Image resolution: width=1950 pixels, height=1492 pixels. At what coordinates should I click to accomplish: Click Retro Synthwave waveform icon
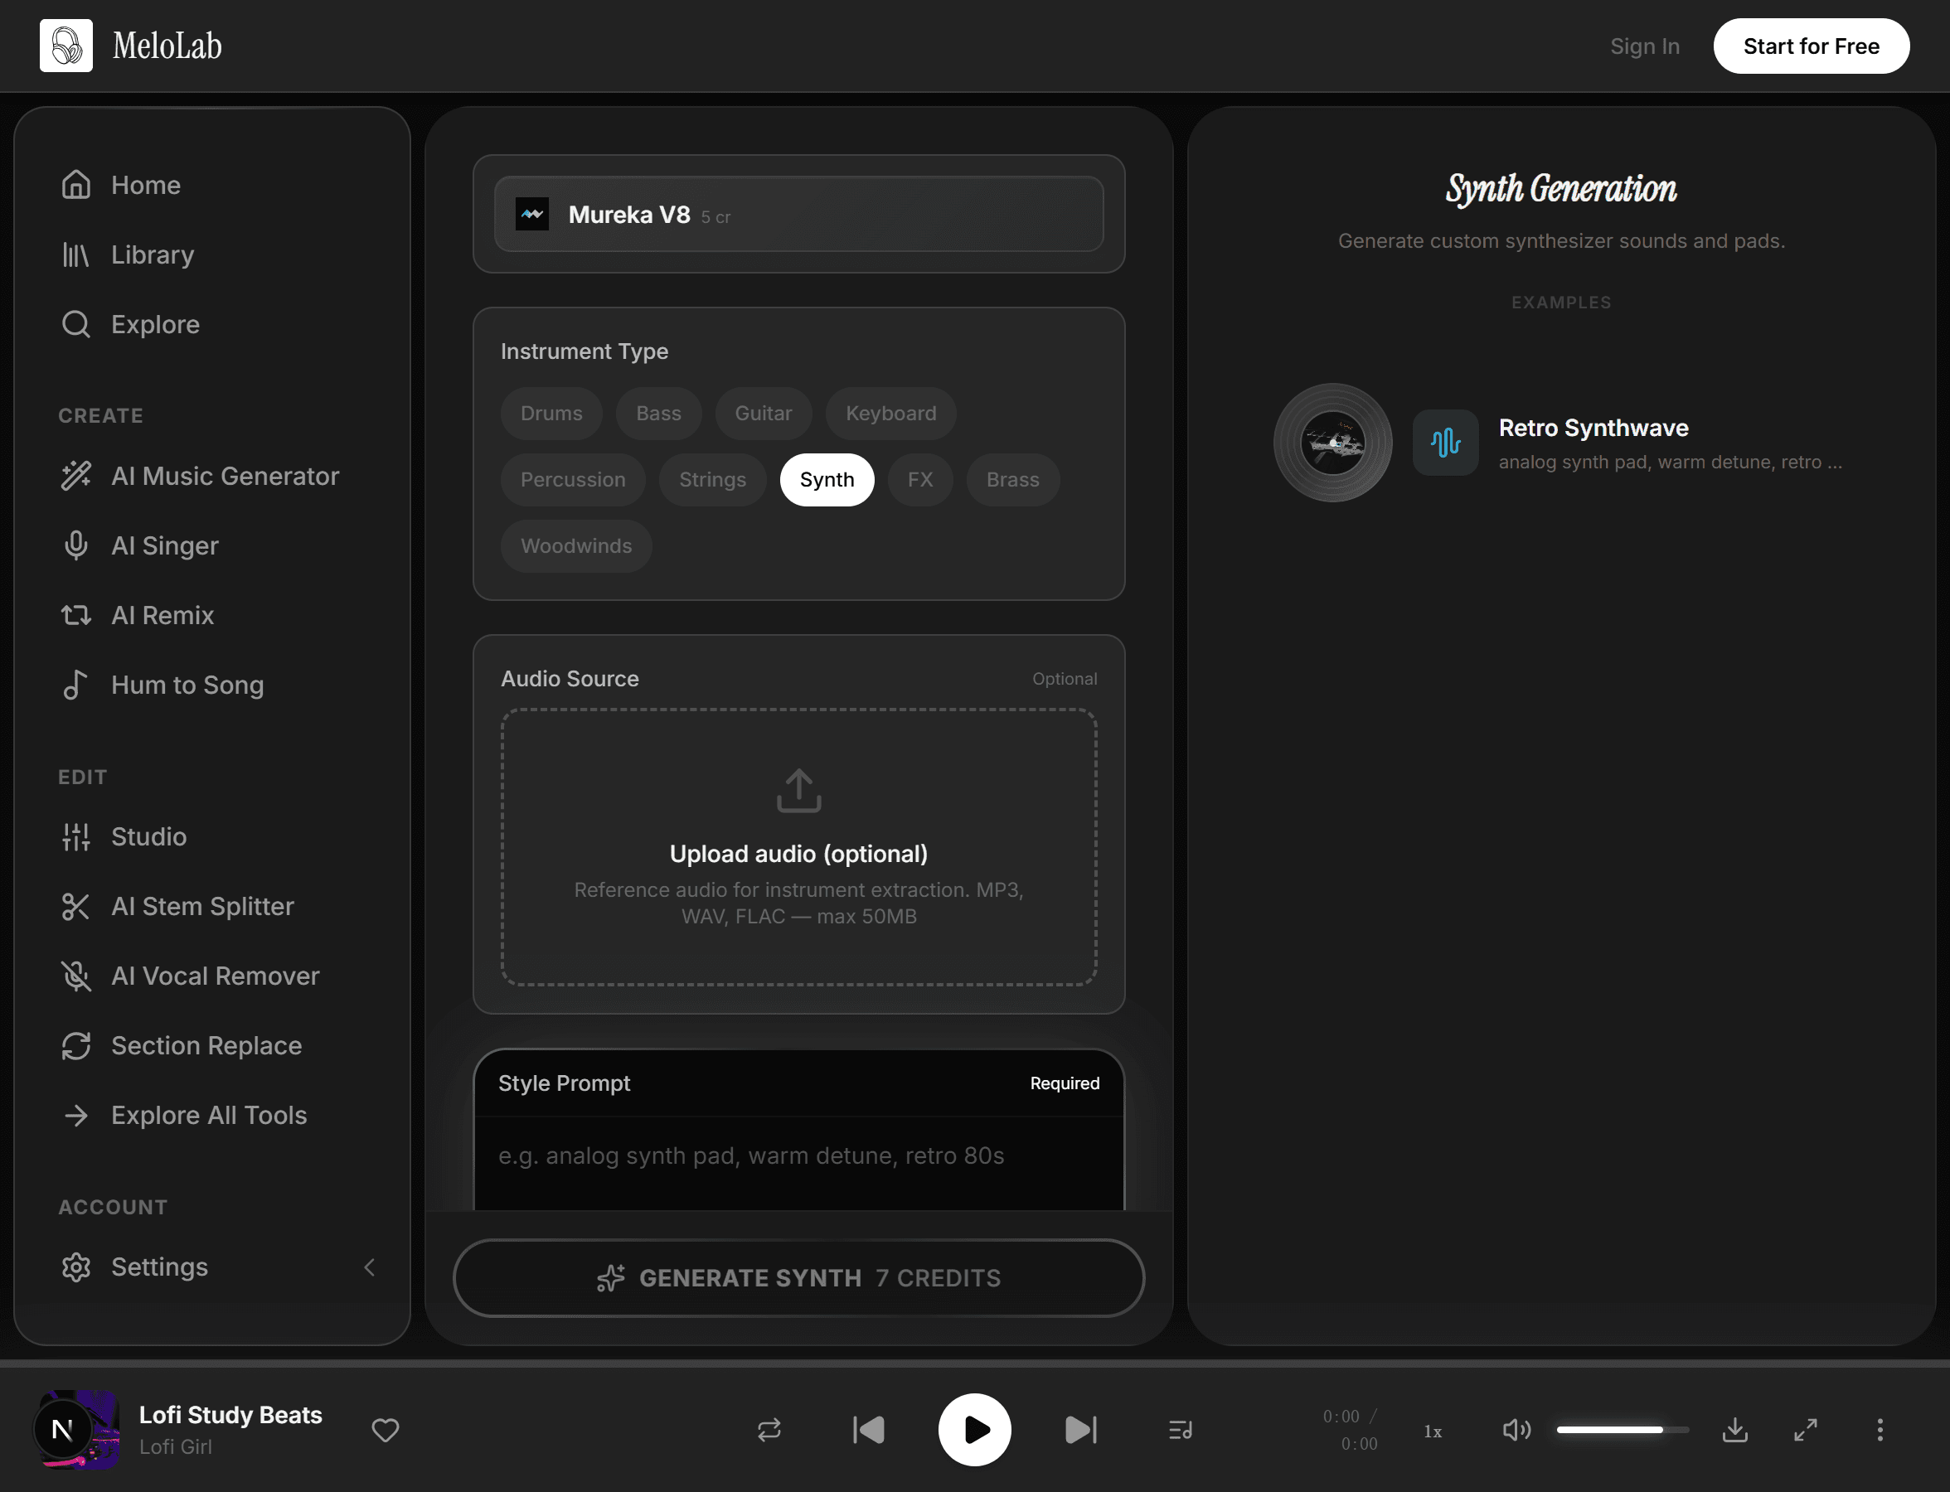1445,443
